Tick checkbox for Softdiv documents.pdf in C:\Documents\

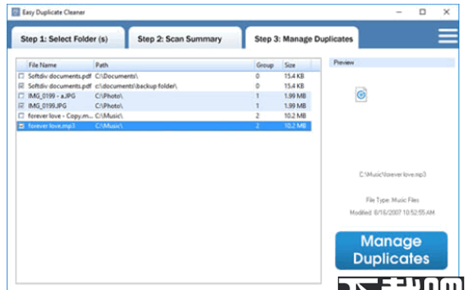[x=21, y=76]
